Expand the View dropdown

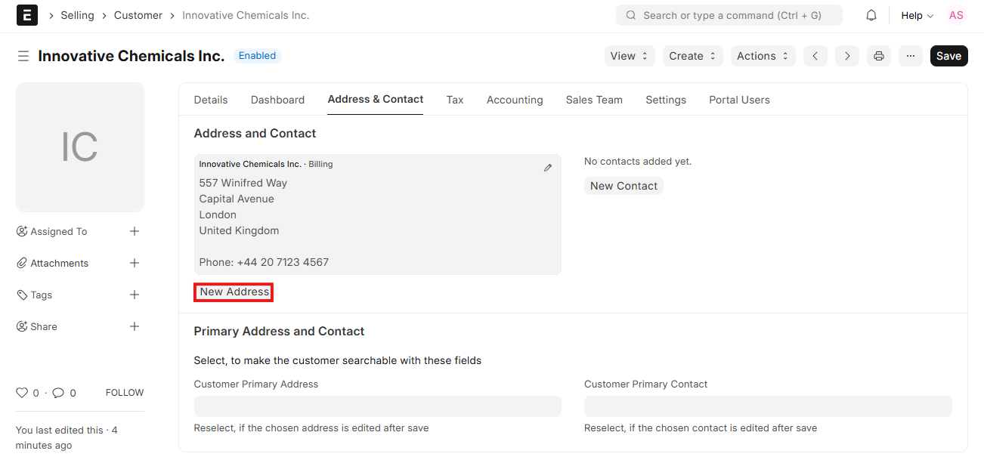(629, 56)
